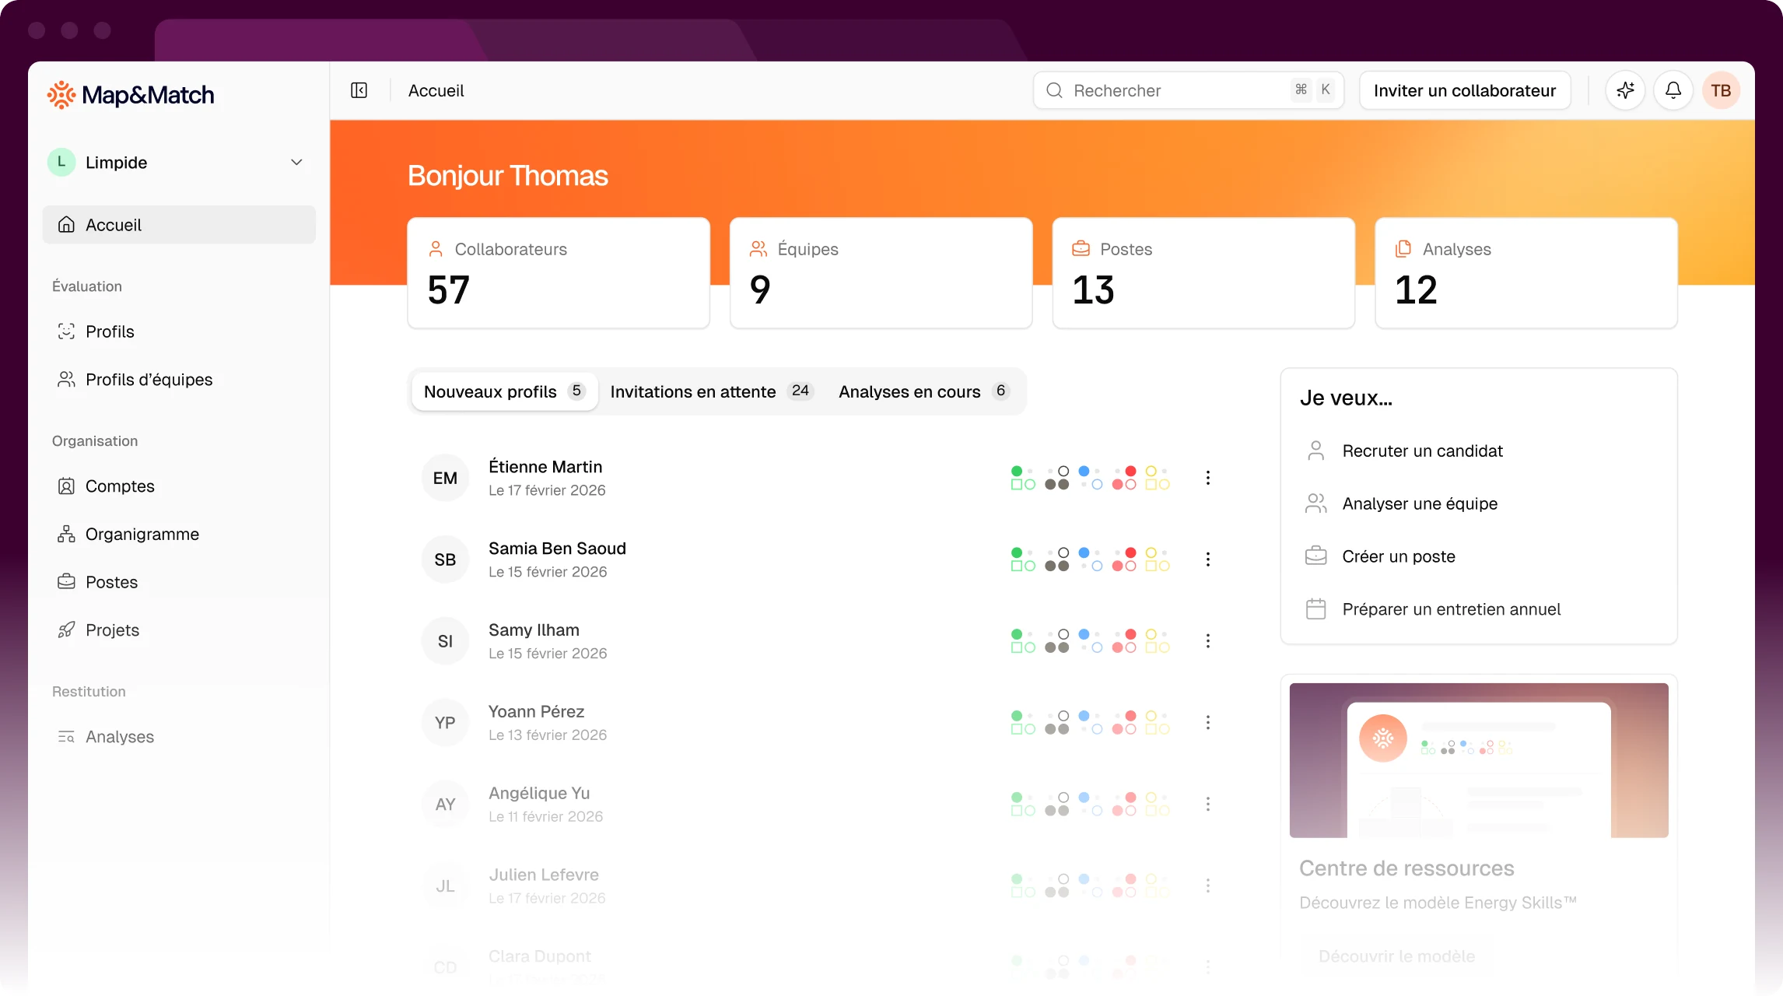Collapse the sidebar with the panel icon
The height and width of the screenshot is (996, 1783).
(x=359, y=90)
